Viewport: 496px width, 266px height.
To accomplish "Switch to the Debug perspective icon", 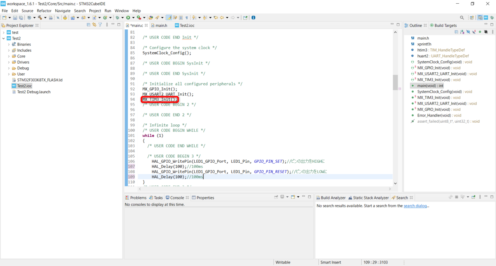I will (x=492, y=18).
